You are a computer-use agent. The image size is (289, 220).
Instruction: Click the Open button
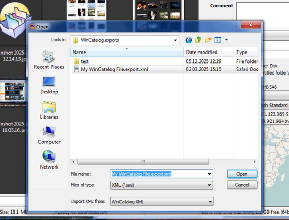coord(242,174)
